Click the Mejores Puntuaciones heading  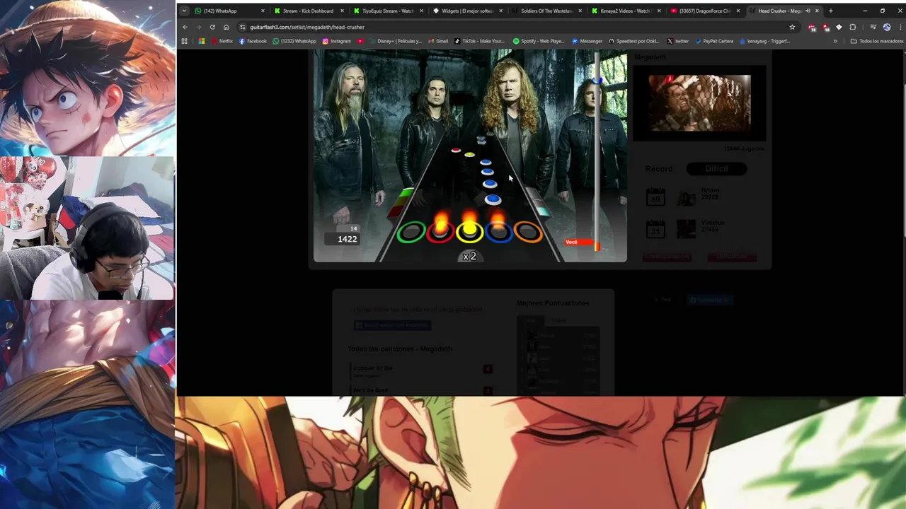(x=553, y=303)
